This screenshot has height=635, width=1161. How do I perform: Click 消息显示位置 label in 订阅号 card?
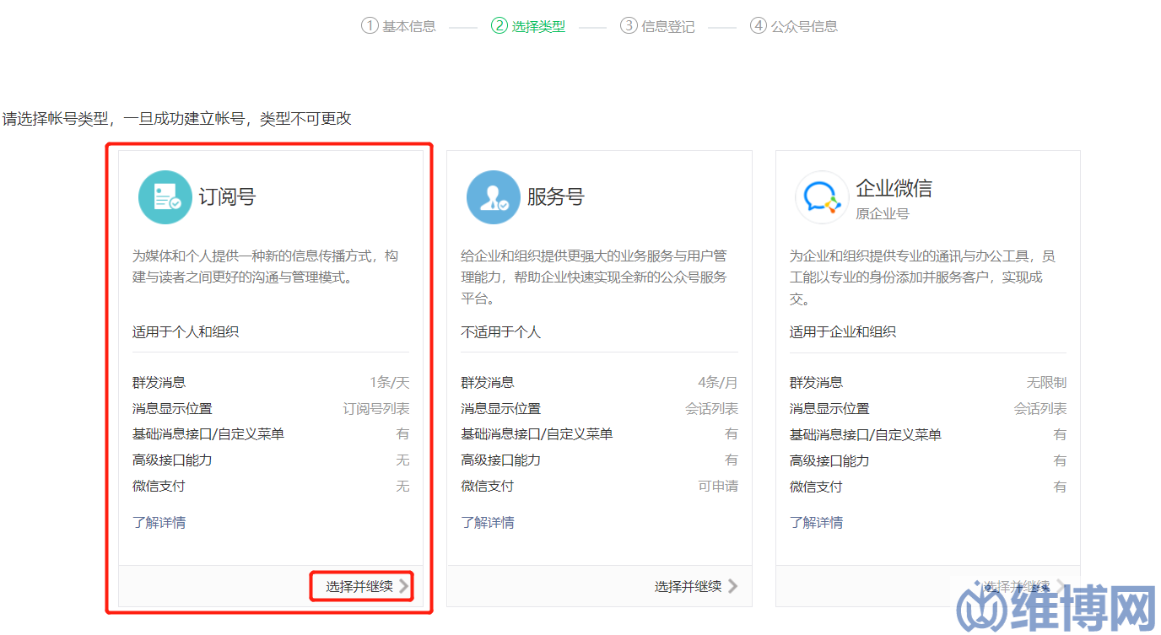[172, 409]
